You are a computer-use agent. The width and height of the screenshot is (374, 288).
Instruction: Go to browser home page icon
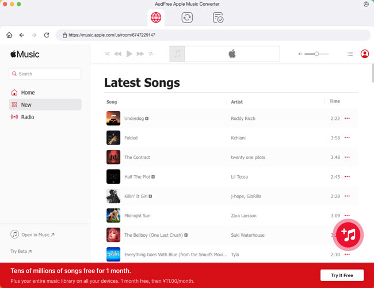[x=9, y=35]
